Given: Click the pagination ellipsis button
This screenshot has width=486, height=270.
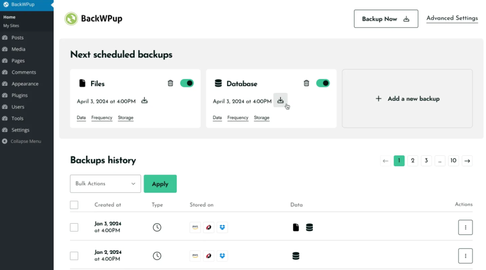Looking at the screenshot, I should (440, 161).
